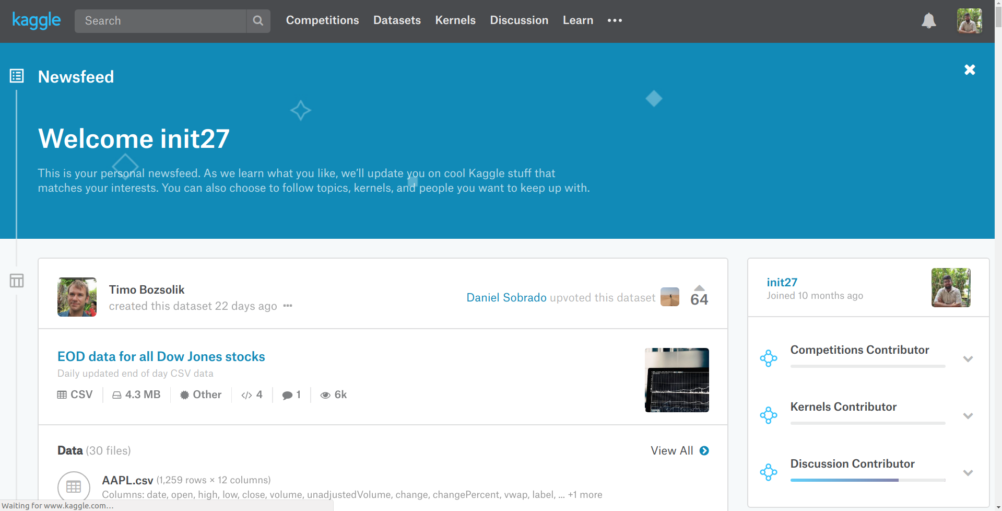Click into the Search input field

[160, 21]
